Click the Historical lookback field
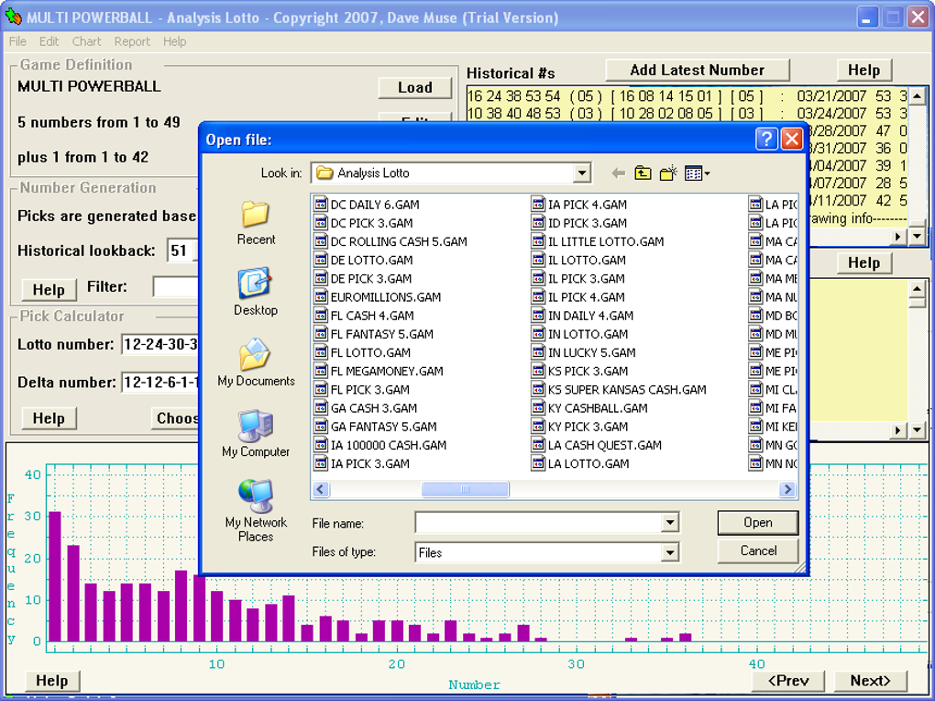935x701 pixels. click(181, 250)
